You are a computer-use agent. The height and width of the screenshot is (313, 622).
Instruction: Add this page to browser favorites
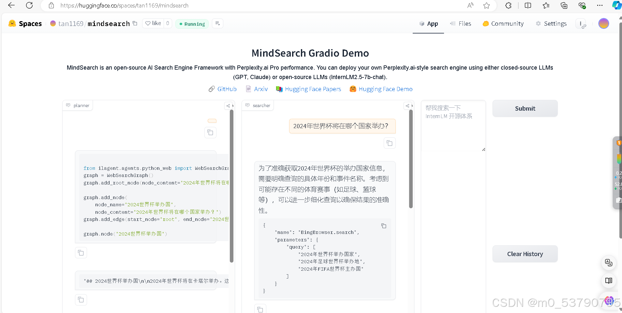tap(486, 6)
